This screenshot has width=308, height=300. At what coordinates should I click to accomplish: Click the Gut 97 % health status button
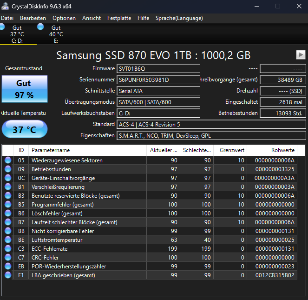(x=25, y=89)
